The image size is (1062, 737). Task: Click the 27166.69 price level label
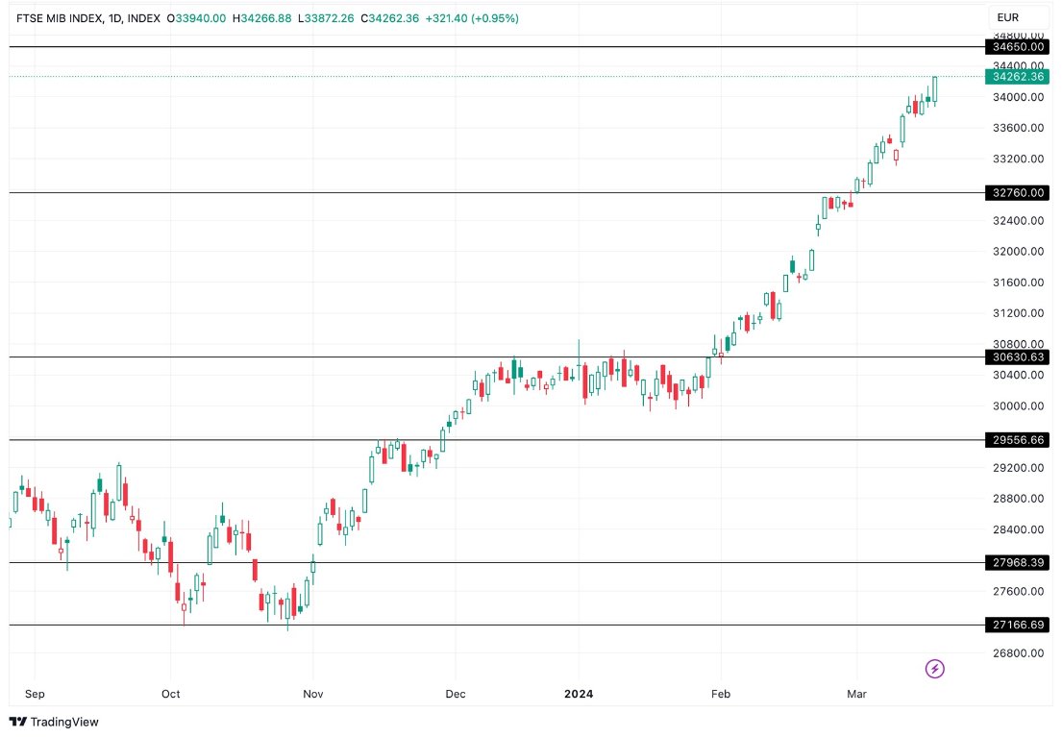click(x=1016, y=624)
